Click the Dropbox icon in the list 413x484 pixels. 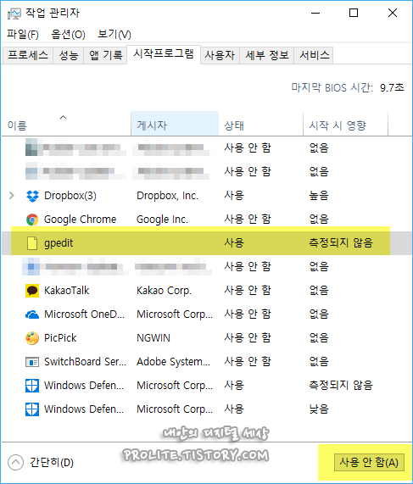coord(32,196)
